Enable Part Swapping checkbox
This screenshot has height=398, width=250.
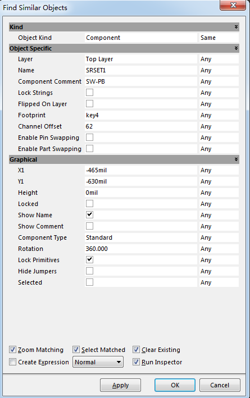(x=89, y=149)
